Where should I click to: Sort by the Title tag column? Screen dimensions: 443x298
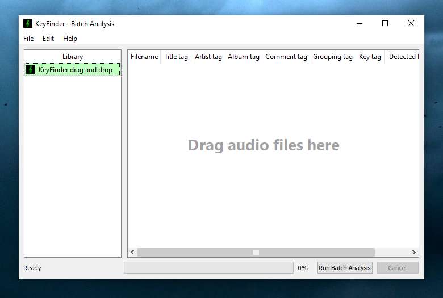point(176,57)
